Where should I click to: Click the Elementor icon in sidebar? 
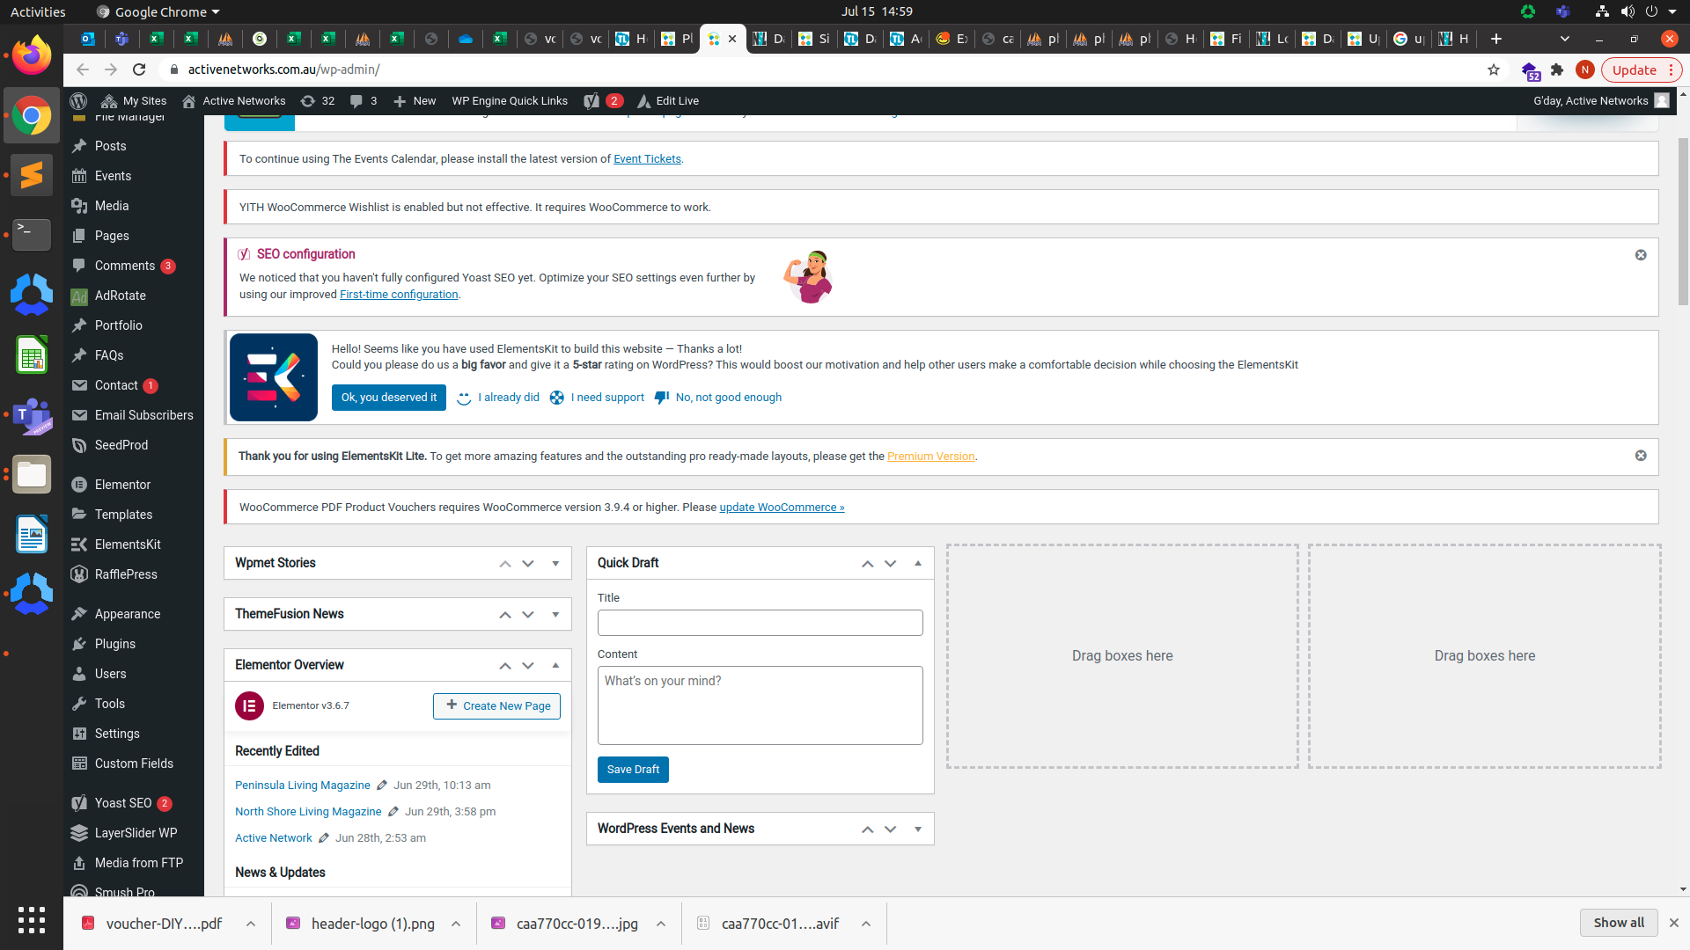[x=79, y=485]
